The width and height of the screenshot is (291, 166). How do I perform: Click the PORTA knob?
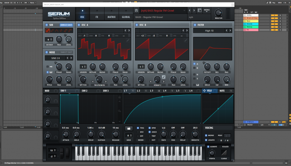click(212, 153)
